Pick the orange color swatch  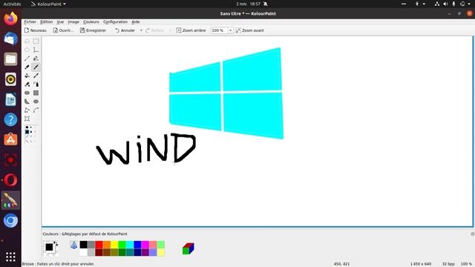point(107,245)
